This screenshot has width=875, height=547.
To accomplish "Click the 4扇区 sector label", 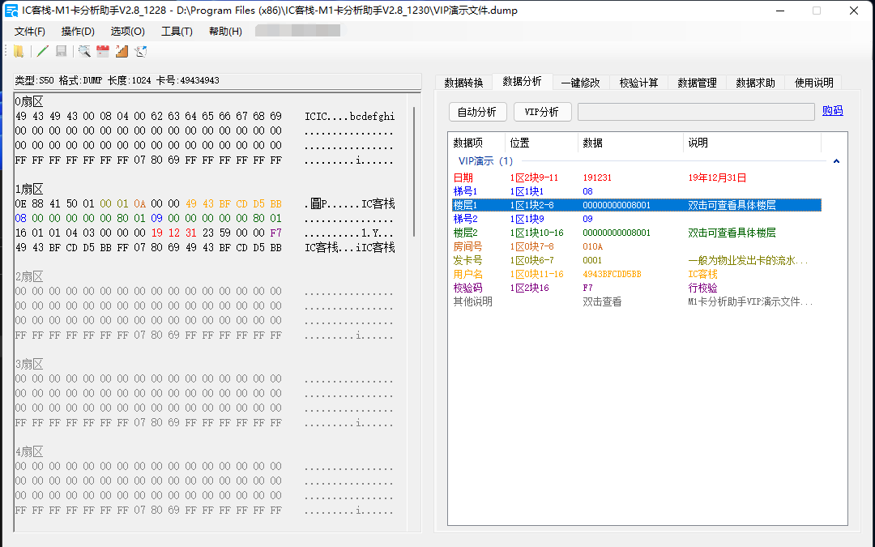I will tap(29, 451).
